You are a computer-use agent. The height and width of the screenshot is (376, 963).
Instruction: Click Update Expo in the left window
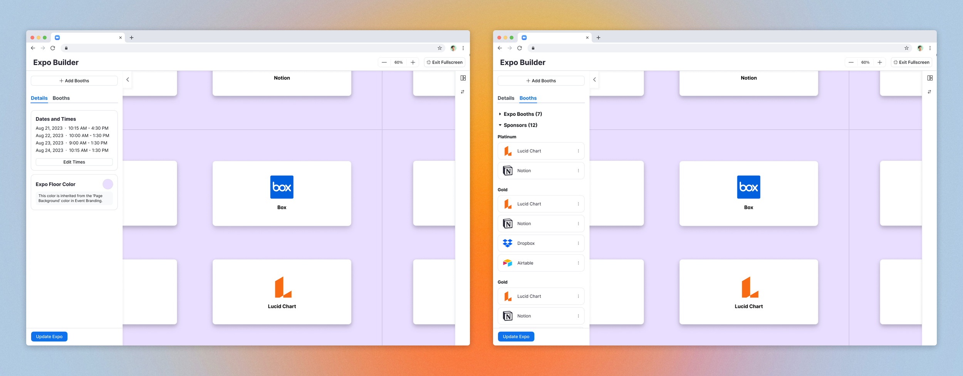(x=49, y=337)
